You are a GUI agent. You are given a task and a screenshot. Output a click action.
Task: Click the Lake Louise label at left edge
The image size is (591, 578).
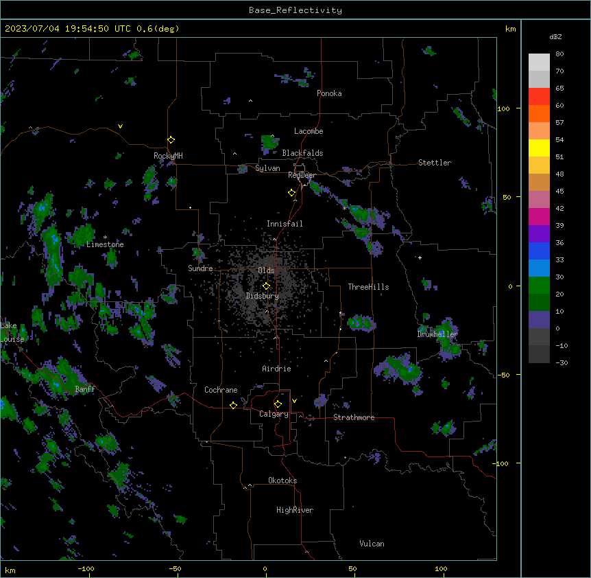click(x=12, y=332)
